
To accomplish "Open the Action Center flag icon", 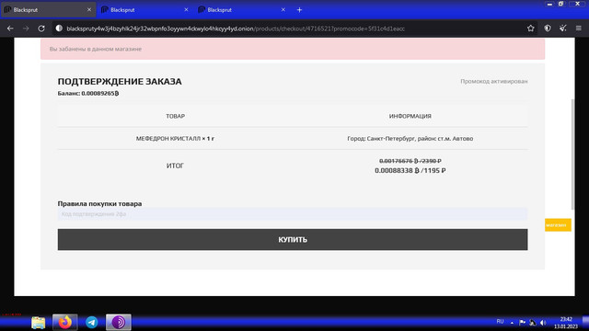I will pos(522,323).
